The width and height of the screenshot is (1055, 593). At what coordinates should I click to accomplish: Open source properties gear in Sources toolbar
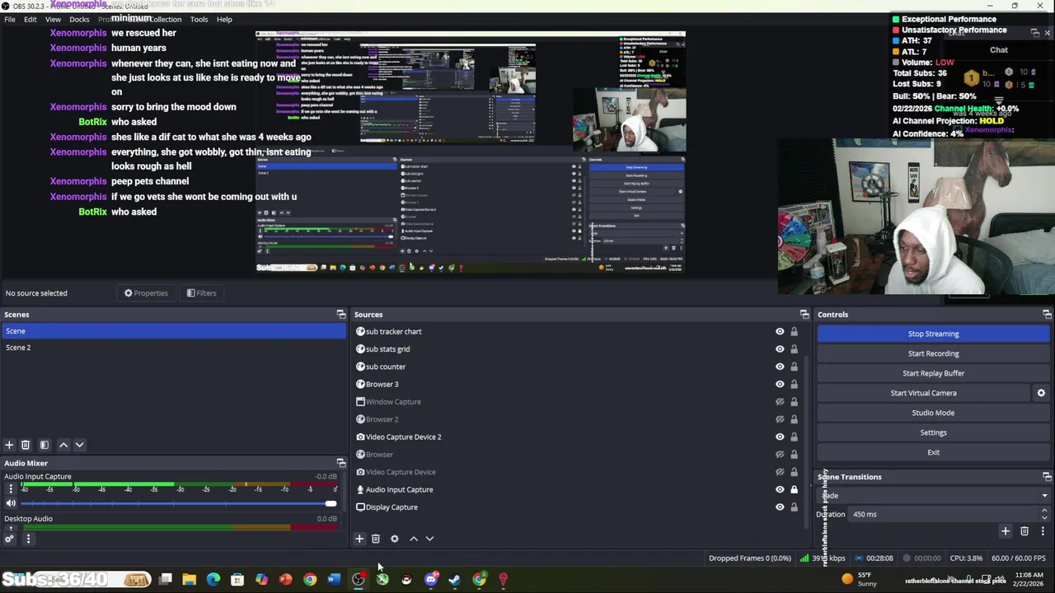click(395, 539)
